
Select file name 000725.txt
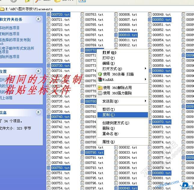pos(61,40)
